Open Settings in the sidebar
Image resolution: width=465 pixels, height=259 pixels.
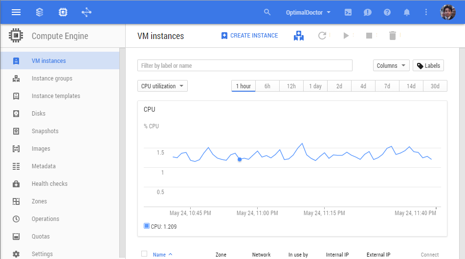(60, 254)
